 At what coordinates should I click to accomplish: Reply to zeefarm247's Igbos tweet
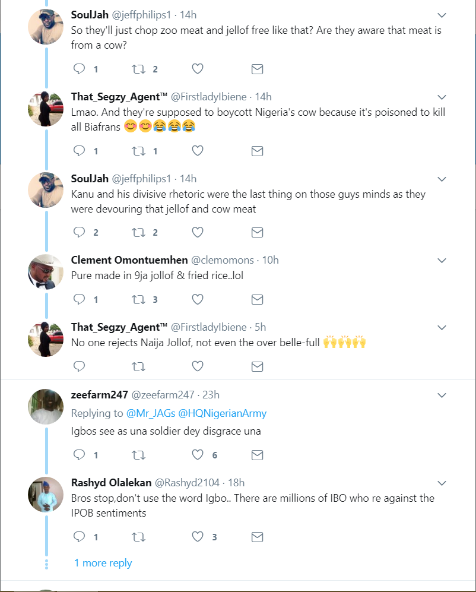[80, 455]
